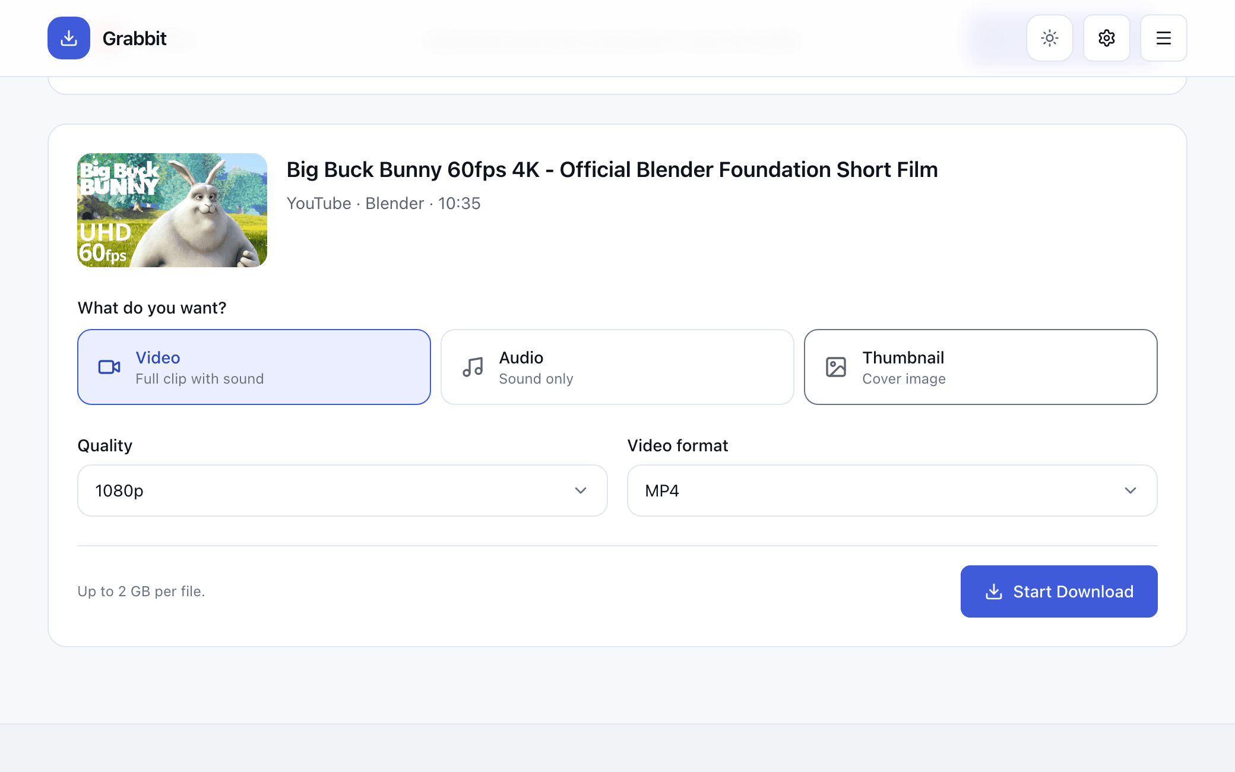This screenshot has width=1235, height=772.
Task: Click the Big Buck Bunny thumbnail image
Action: [x=172, y=210]
